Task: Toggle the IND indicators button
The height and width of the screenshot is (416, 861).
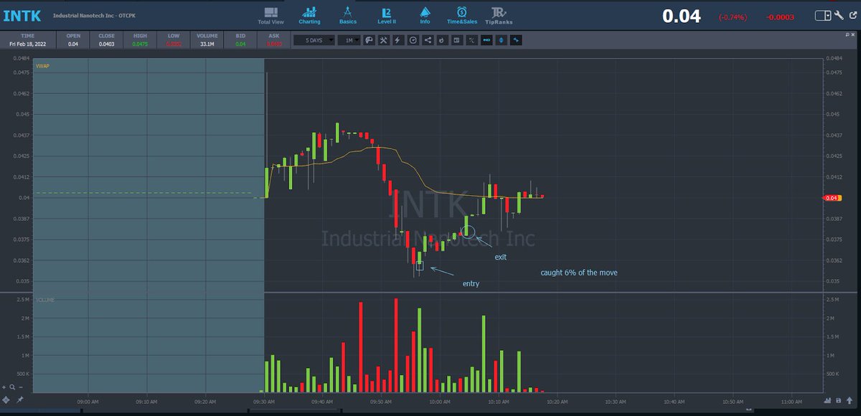Action: 486,40
